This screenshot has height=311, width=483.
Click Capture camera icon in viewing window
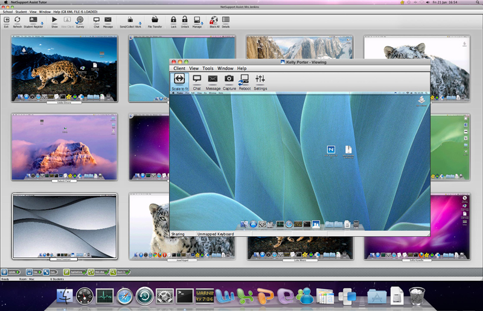tap(229, 80)
